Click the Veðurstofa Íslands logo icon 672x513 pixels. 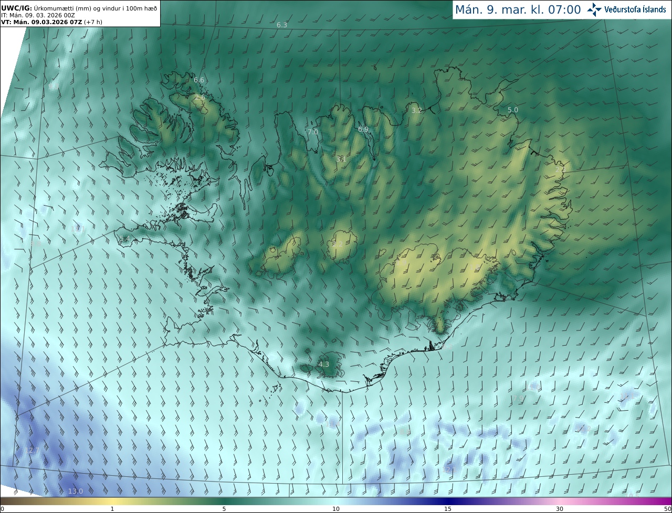click(594, 9)
